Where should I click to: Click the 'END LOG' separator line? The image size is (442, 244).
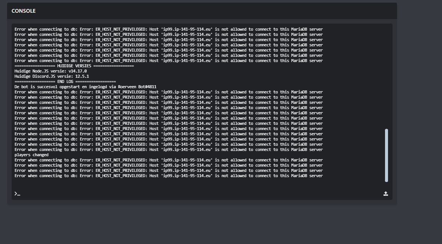click(65, 81)
